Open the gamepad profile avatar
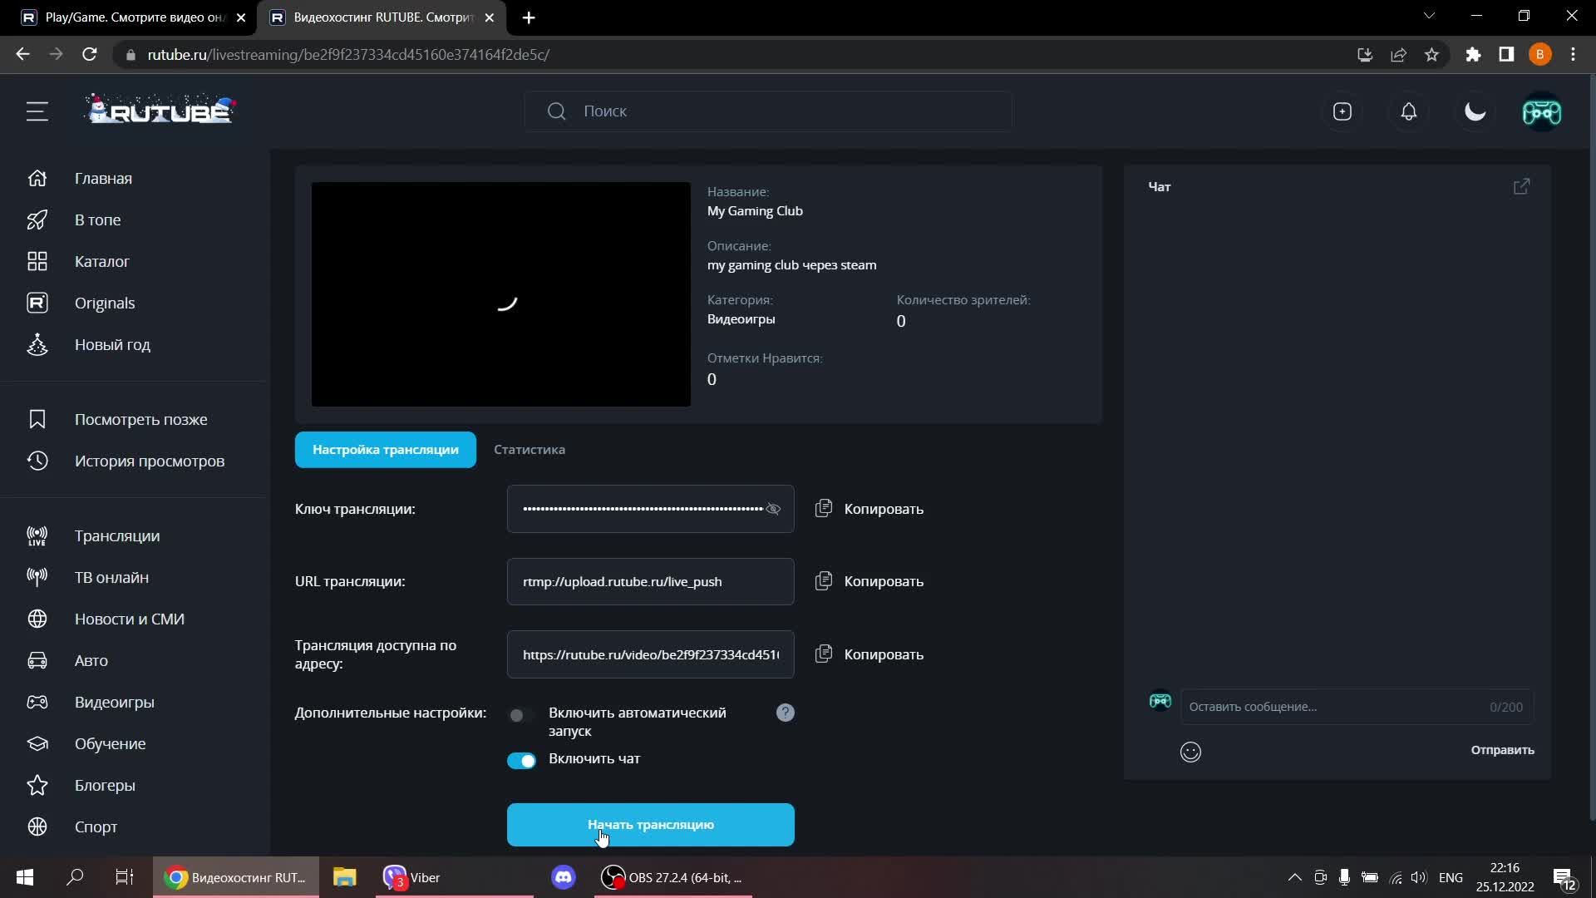The image size is (1596, 898). (1541, 111)
